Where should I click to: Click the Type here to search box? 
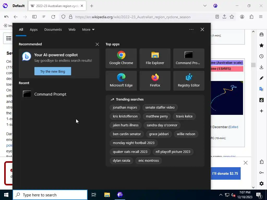(50, 195)
